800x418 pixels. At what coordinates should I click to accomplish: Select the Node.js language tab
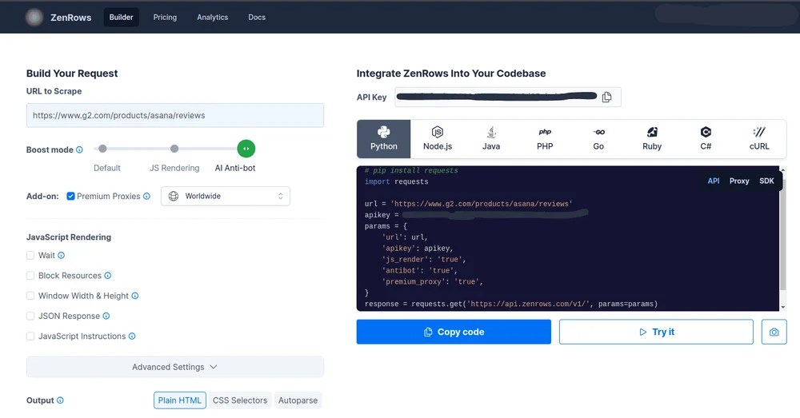pos(438,138)
